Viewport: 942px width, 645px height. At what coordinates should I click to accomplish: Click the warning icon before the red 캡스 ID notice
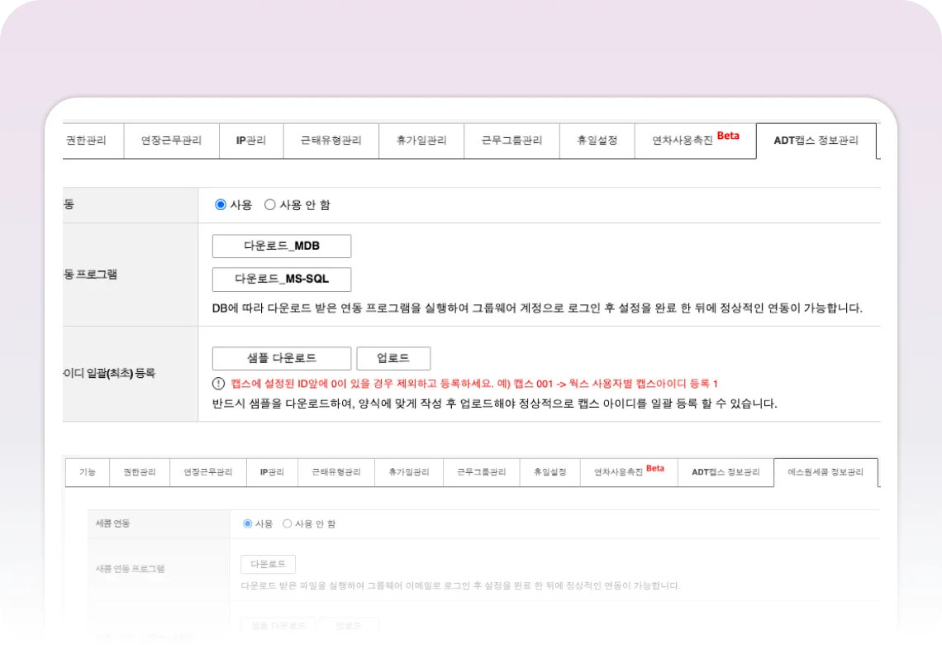point(219,384)
